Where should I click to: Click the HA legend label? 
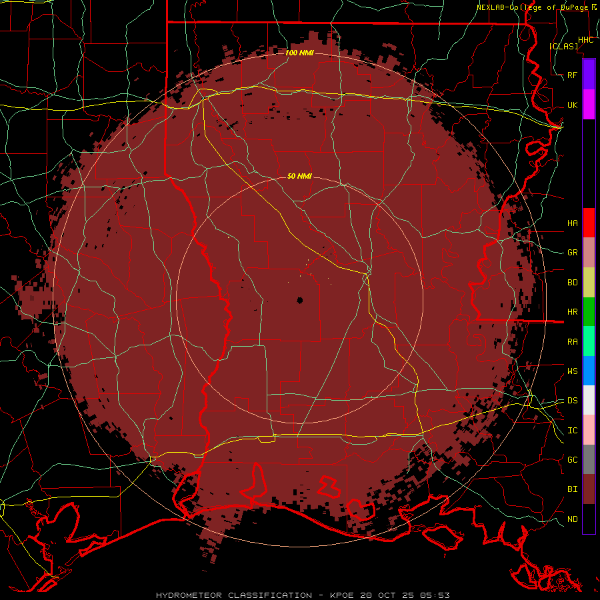click(573, 223)
